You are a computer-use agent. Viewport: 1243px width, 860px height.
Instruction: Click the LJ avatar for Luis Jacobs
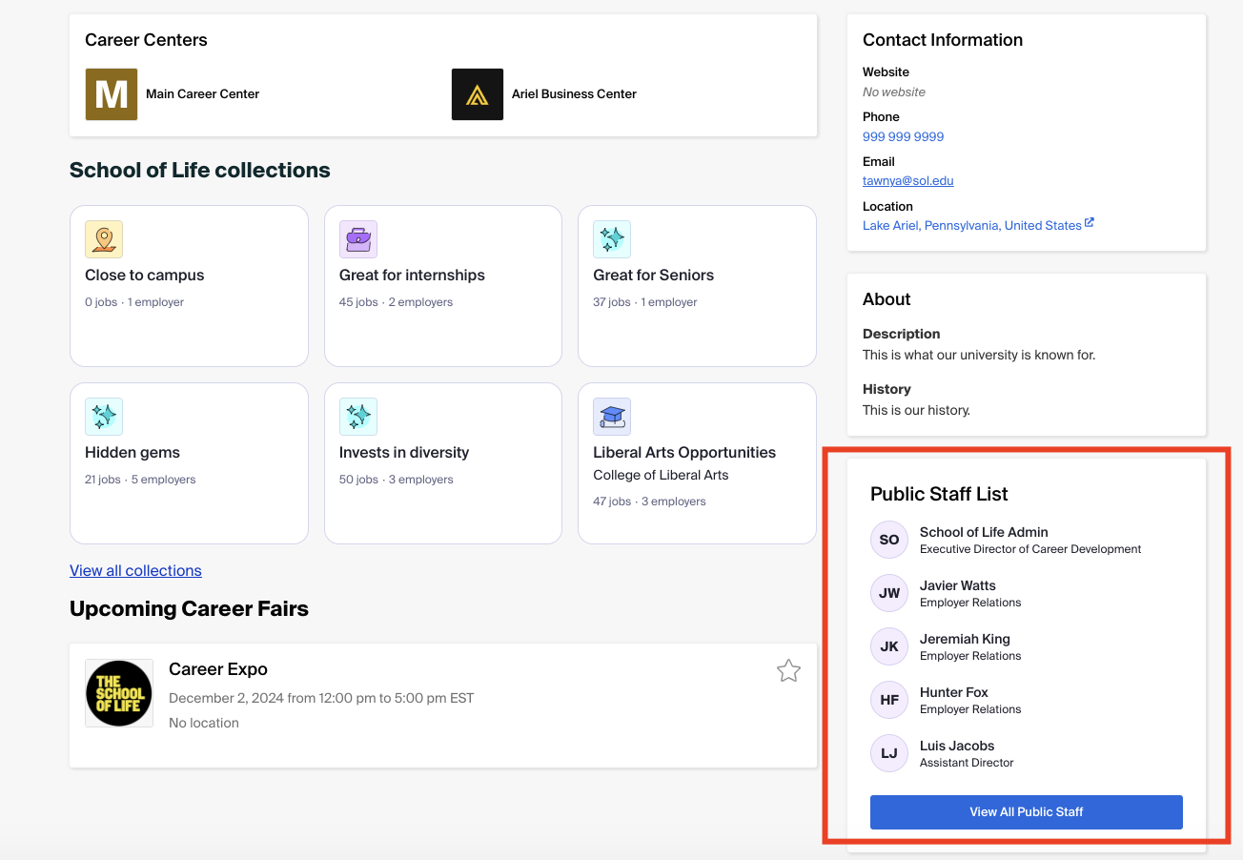click(889, 753)
